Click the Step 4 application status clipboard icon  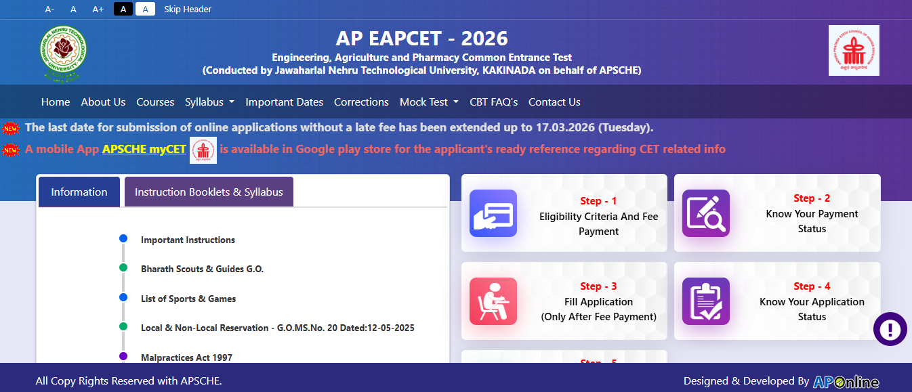[x=706, y=301]
